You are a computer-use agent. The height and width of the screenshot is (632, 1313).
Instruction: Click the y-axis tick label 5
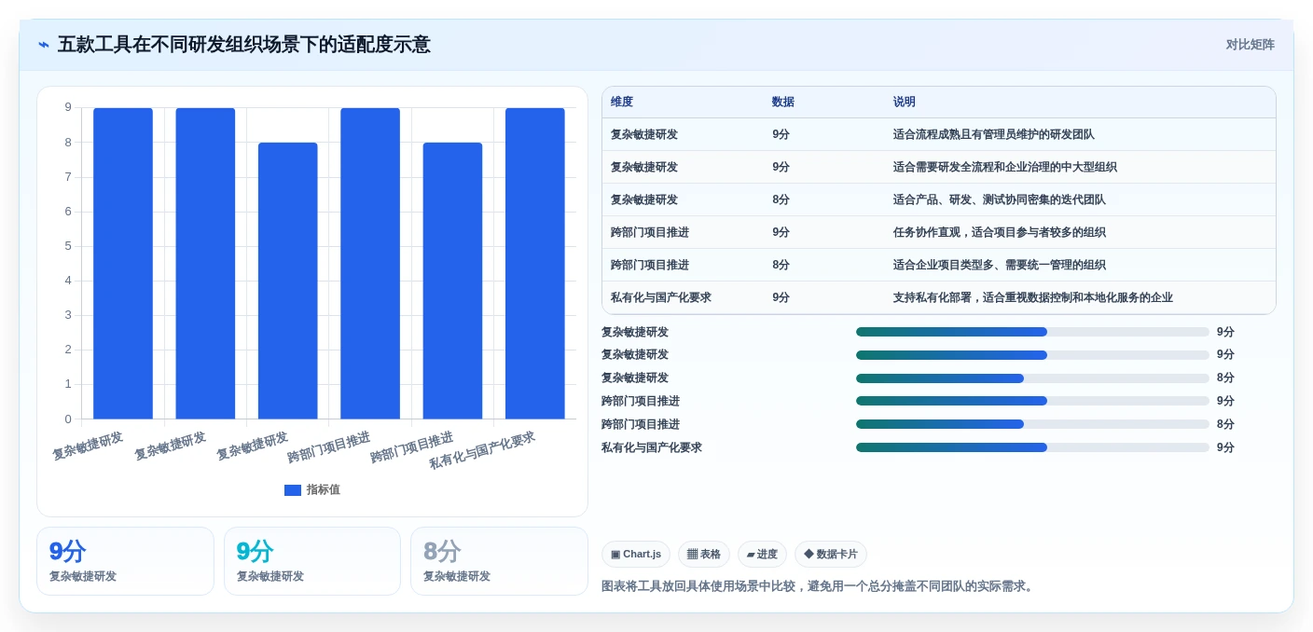[x=68, y=246]
